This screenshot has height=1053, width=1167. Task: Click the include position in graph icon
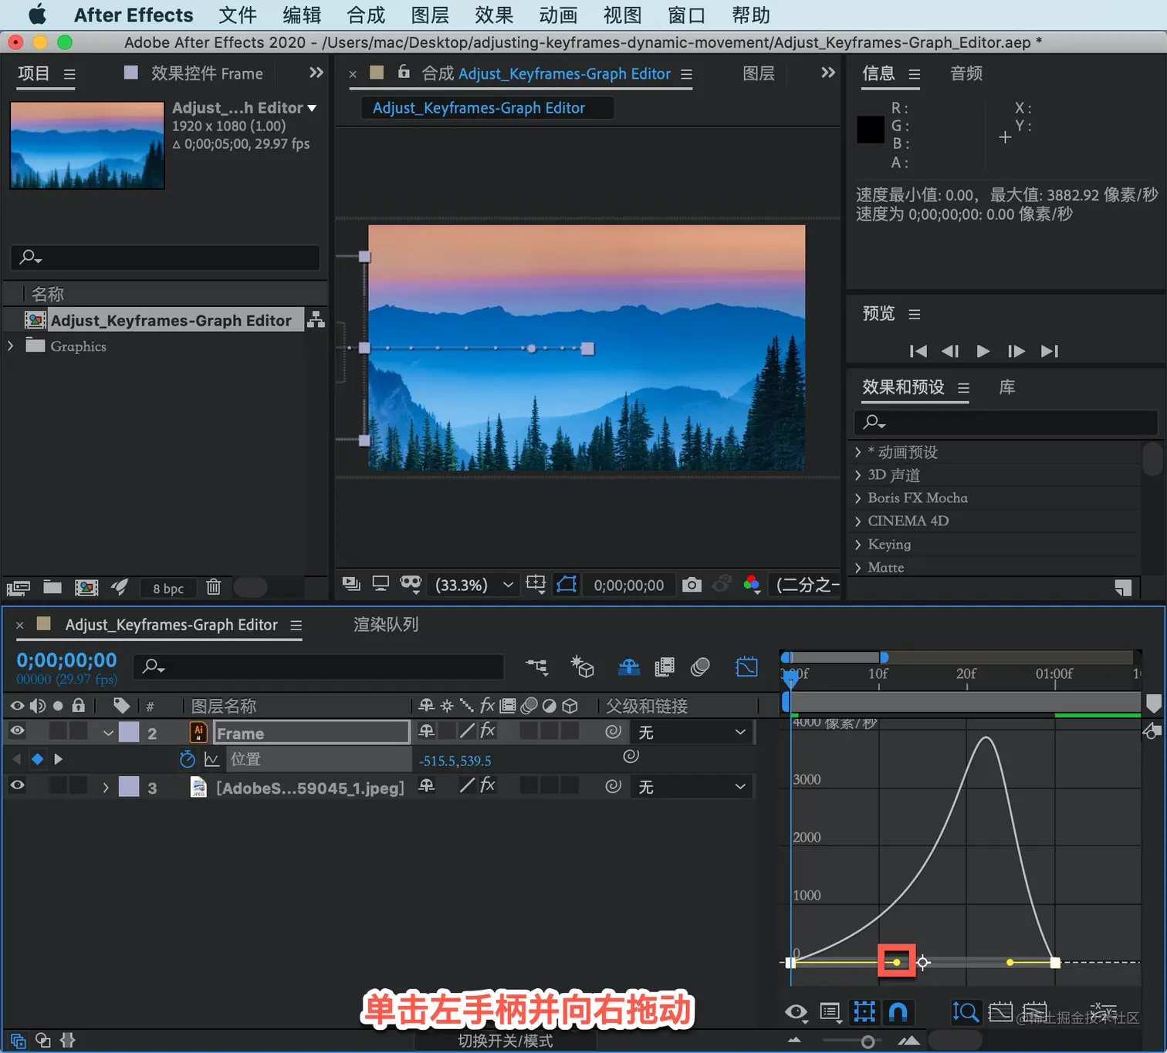211,760
